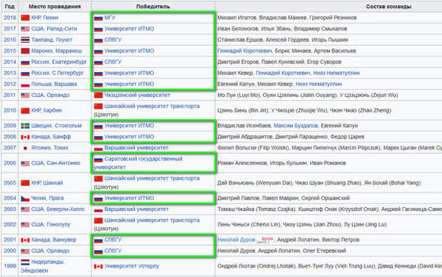Open the Россия, Екатеринбург location link
Screen dimensions: 442x277
coord(59,62)
